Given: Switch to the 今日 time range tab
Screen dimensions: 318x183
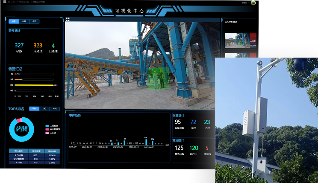Looking at the screenshot, I should (x=34, y=21).
